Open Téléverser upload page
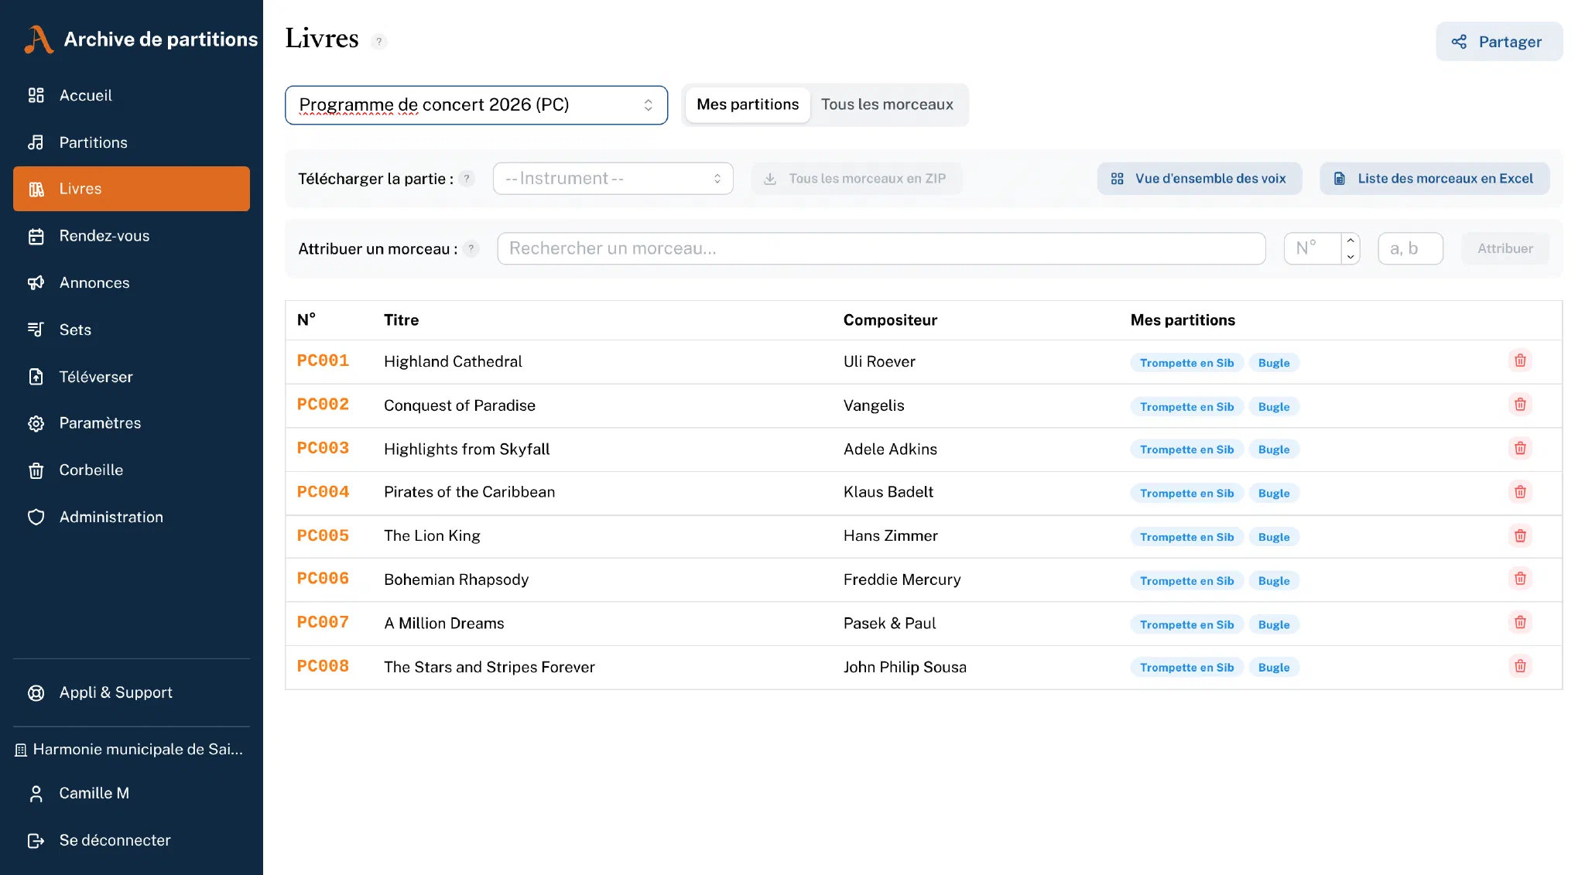 click(x=132, y=377)
